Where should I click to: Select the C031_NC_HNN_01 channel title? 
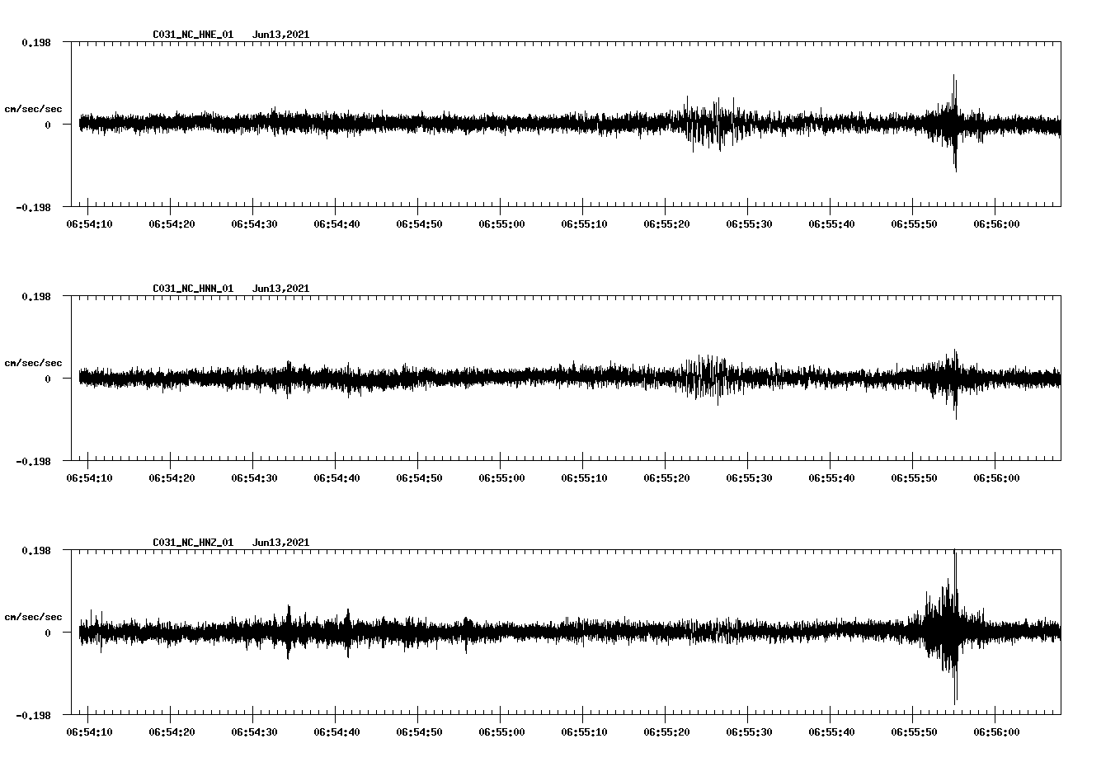click(193, 289)
